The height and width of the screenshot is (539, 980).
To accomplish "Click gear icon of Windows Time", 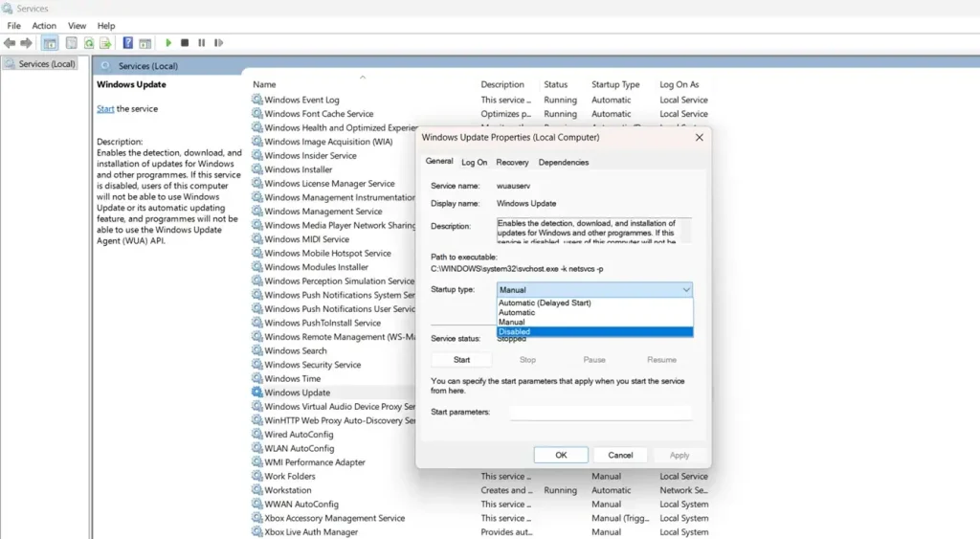I will tap(256, 378).
